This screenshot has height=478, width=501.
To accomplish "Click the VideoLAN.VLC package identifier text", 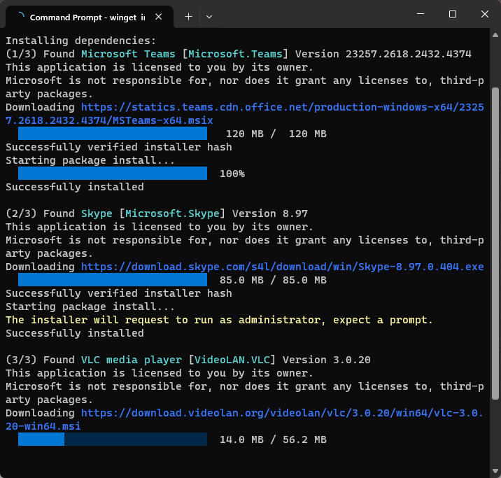I will pyautogui.click(x=232, y=360).
